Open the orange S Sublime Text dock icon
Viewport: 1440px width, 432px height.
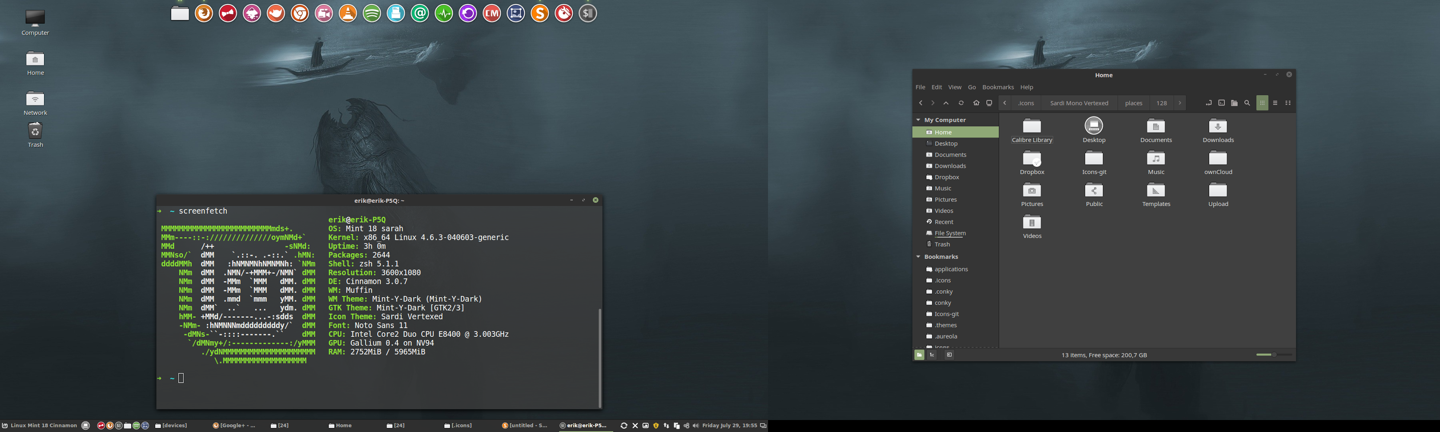click(x=540, y=13)
